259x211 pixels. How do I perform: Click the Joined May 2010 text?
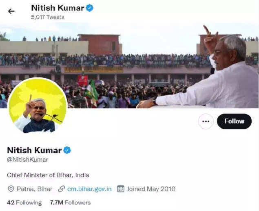click(x=151, y=189)
